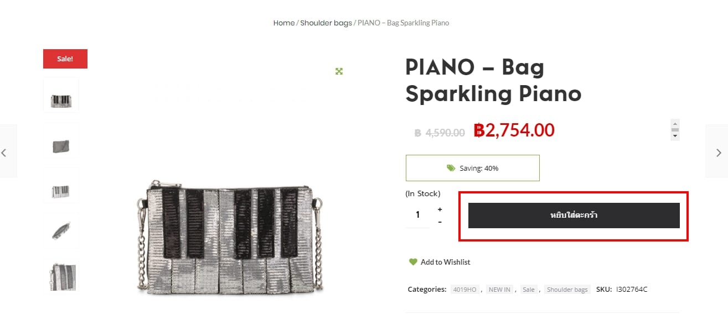Click the down arrow beside the price
Screen dimensions: 728x315
click(x=674, y=135)
